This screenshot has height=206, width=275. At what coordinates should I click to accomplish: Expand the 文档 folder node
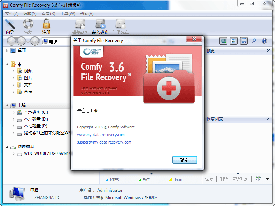click(13, 85)
